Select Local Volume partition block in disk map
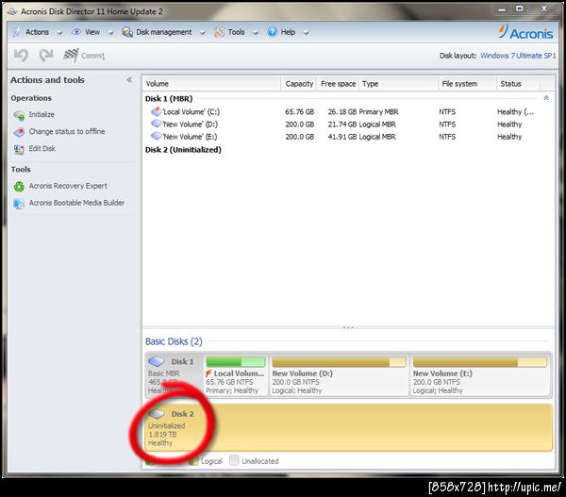Image resolution: width=566 pixels, height=497 pixels. coord(235,375)
